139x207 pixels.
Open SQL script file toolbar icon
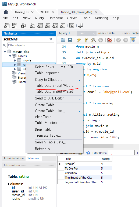[14, 25]
